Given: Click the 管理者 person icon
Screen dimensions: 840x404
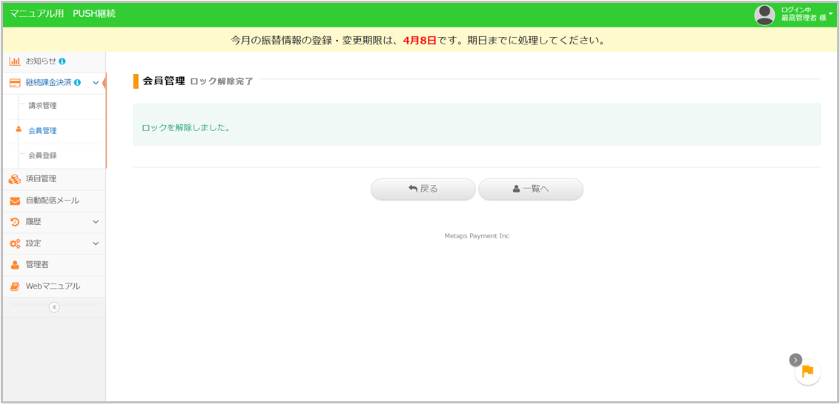Looking at the screenshot, I should tap(15, 265).
